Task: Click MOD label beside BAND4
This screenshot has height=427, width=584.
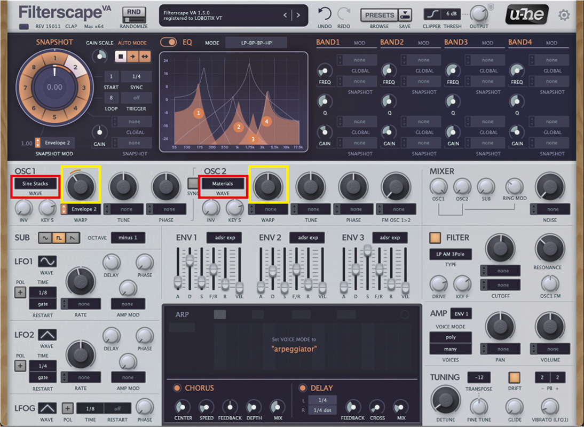Action: tap(551, 43)
